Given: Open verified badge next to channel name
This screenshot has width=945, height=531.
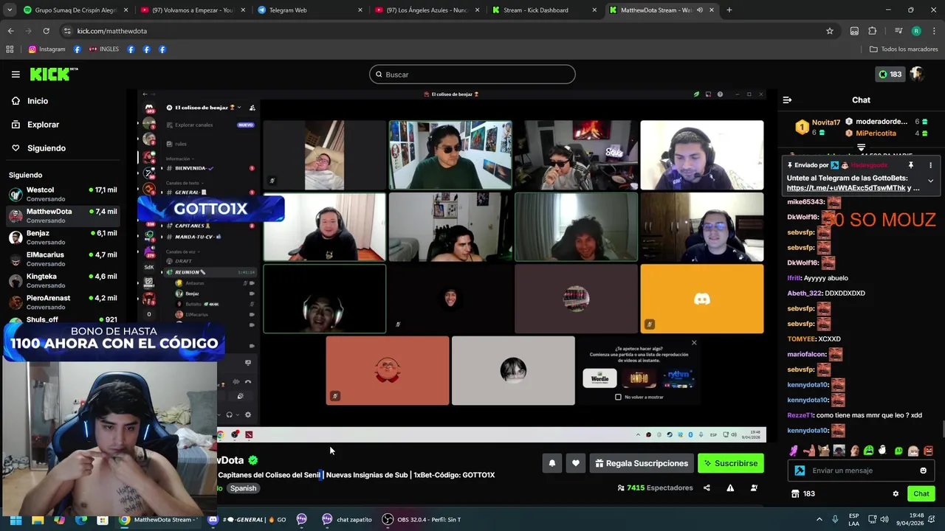Looking at the screenshot, I should click(x=253, y=460).
